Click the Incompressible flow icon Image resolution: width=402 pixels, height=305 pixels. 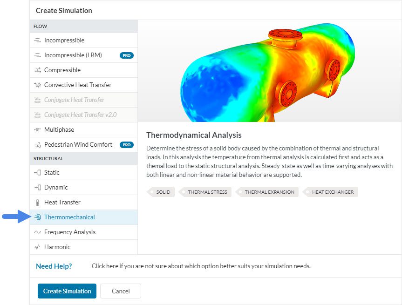[38, 41]
